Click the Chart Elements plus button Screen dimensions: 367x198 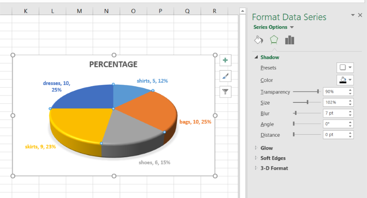[225, 60]
